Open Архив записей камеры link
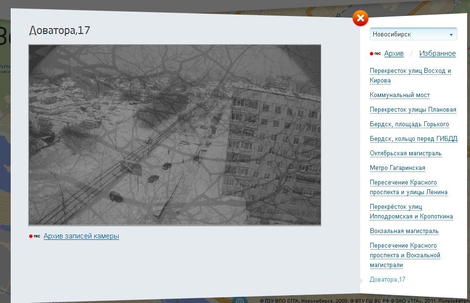This screenshot has height=303, width=470. [x=81, y=236]
